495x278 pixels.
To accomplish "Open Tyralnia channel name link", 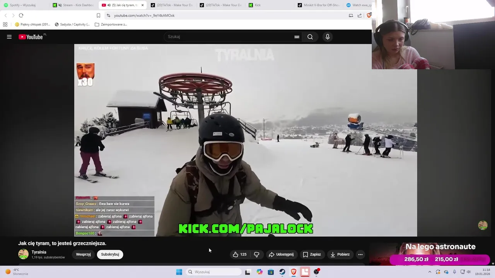I will pos(39,252).
